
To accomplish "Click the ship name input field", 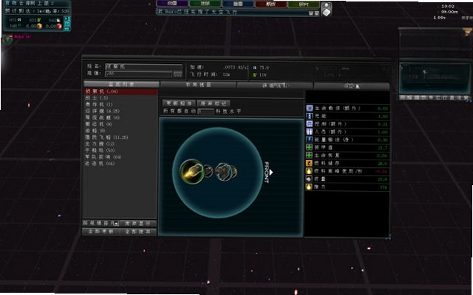I will point(144,67).
